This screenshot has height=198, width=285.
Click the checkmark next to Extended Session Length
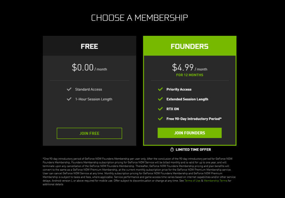click(x=160, y=99)
